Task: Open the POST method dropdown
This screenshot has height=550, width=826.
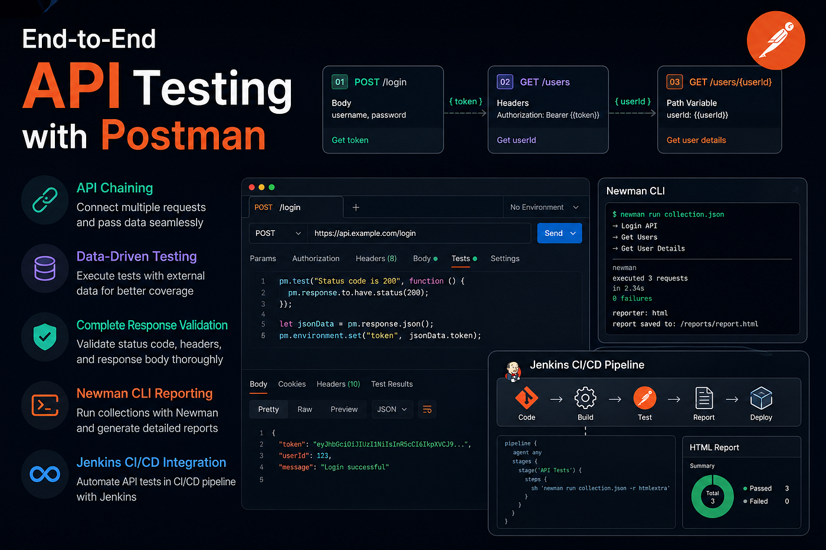Action: click(278, 233)
